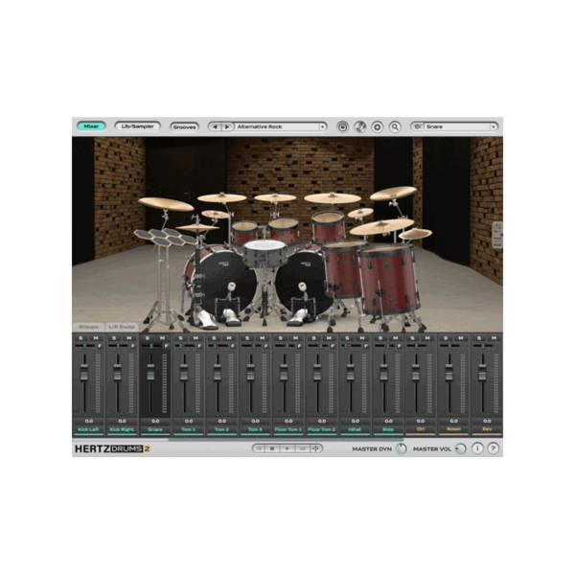Click the Floor Tom 1 channel name label
This screenshot has height=575, width=575.
click(288, 429)
